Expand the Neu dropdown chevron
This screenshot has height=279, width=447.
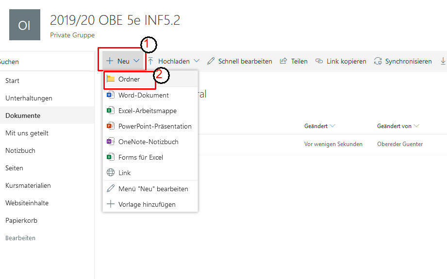click(x=136, y=61)
